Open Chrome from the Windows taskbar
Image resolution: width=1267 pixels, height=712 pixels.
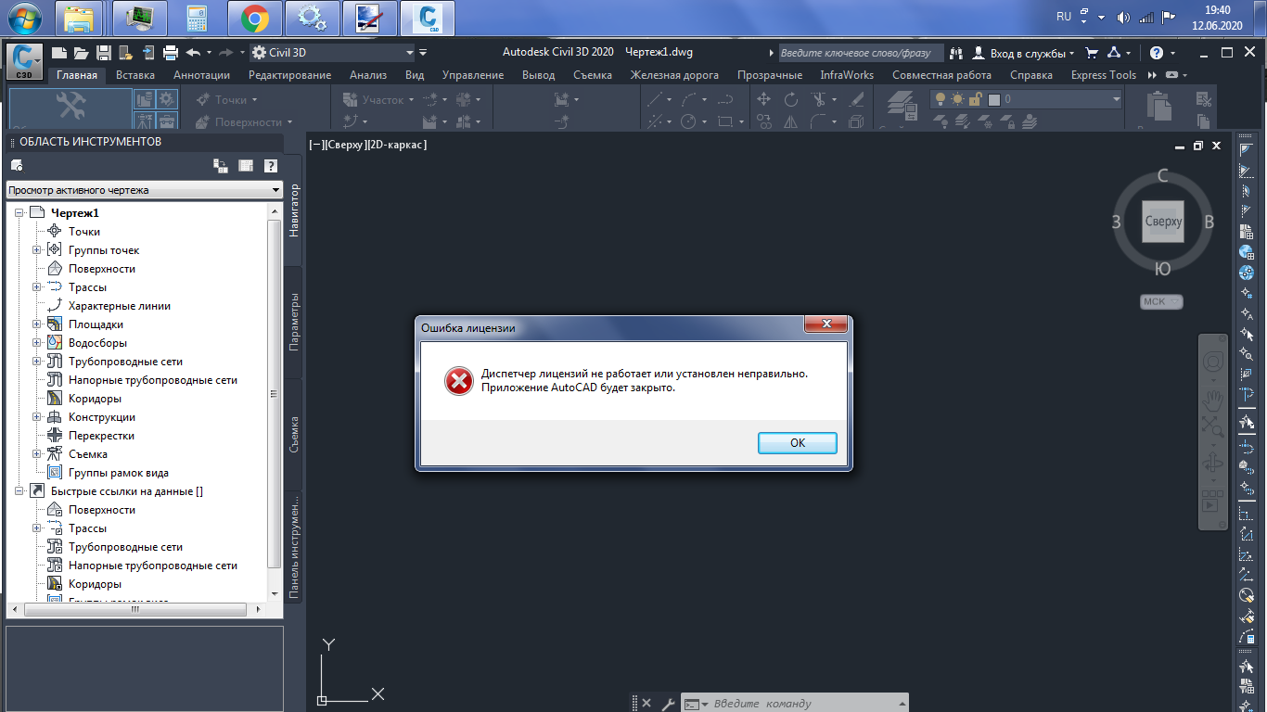pyautogui.click(x=254, y=17)
